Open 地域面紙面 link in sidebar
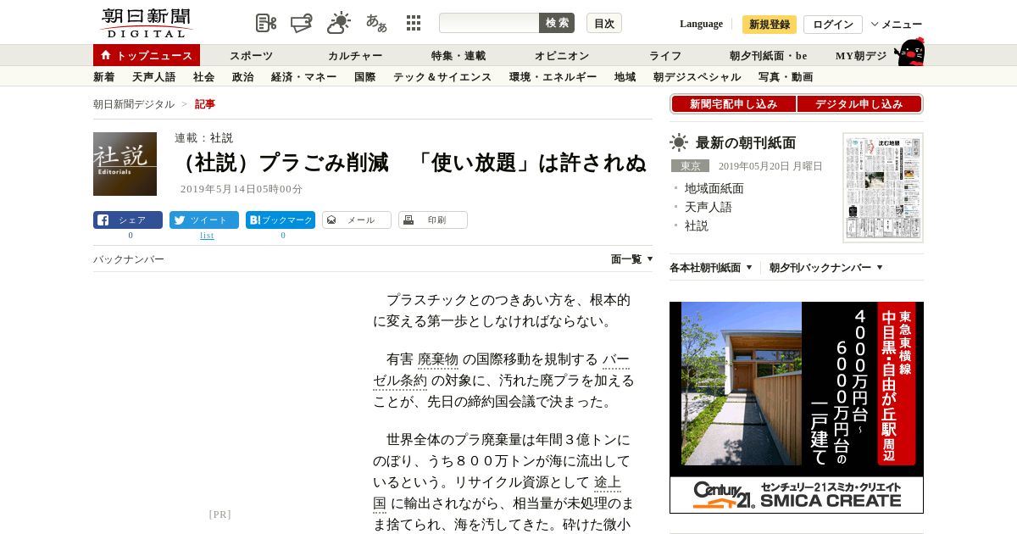Screen dimensions: 1017x534 tap(714, 188)
